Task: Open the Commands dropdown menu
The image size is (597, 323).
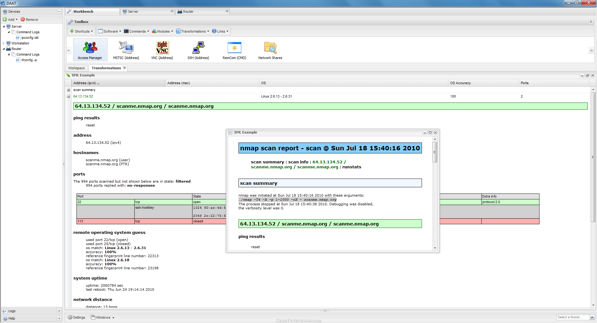Action: 137,31
